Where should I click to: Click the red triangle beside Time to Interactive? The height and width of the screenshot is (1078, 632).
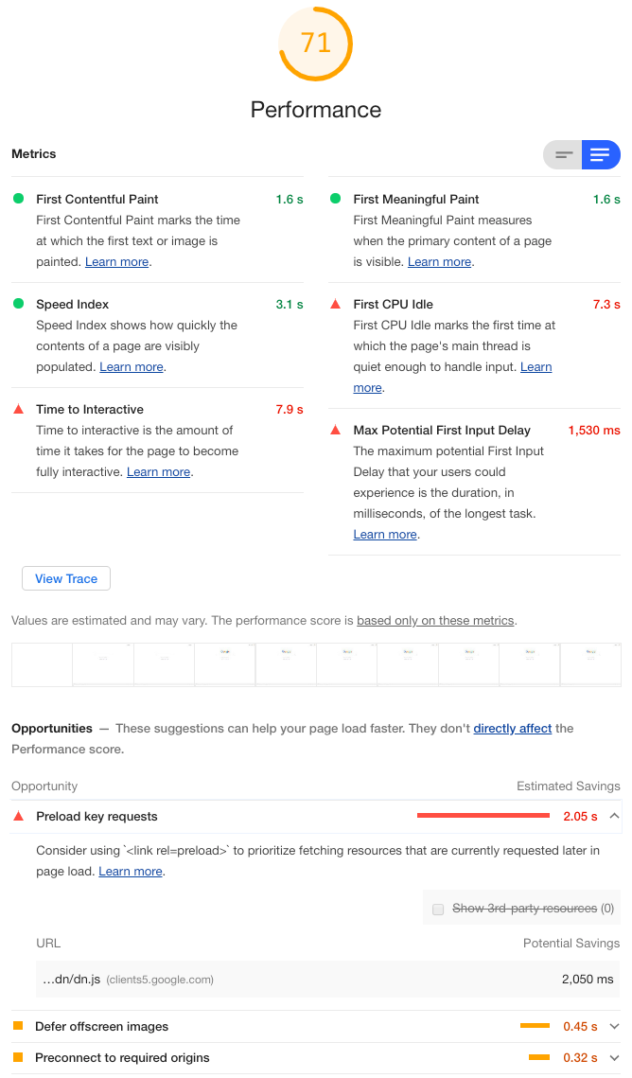point(18,409)
